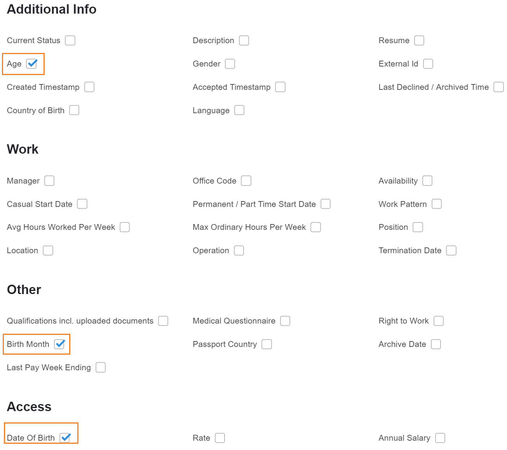Image resolution: width=507 pixels, height=450 pixels.
Task: Tick the Annual Salary checkbox
Action: [x=440, y=438]
